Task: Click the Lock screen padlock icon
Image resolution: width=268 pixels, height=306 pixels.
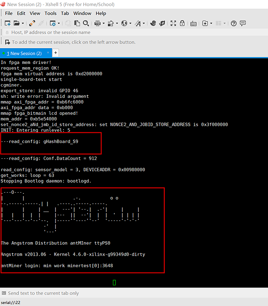Action: [183, 23]
